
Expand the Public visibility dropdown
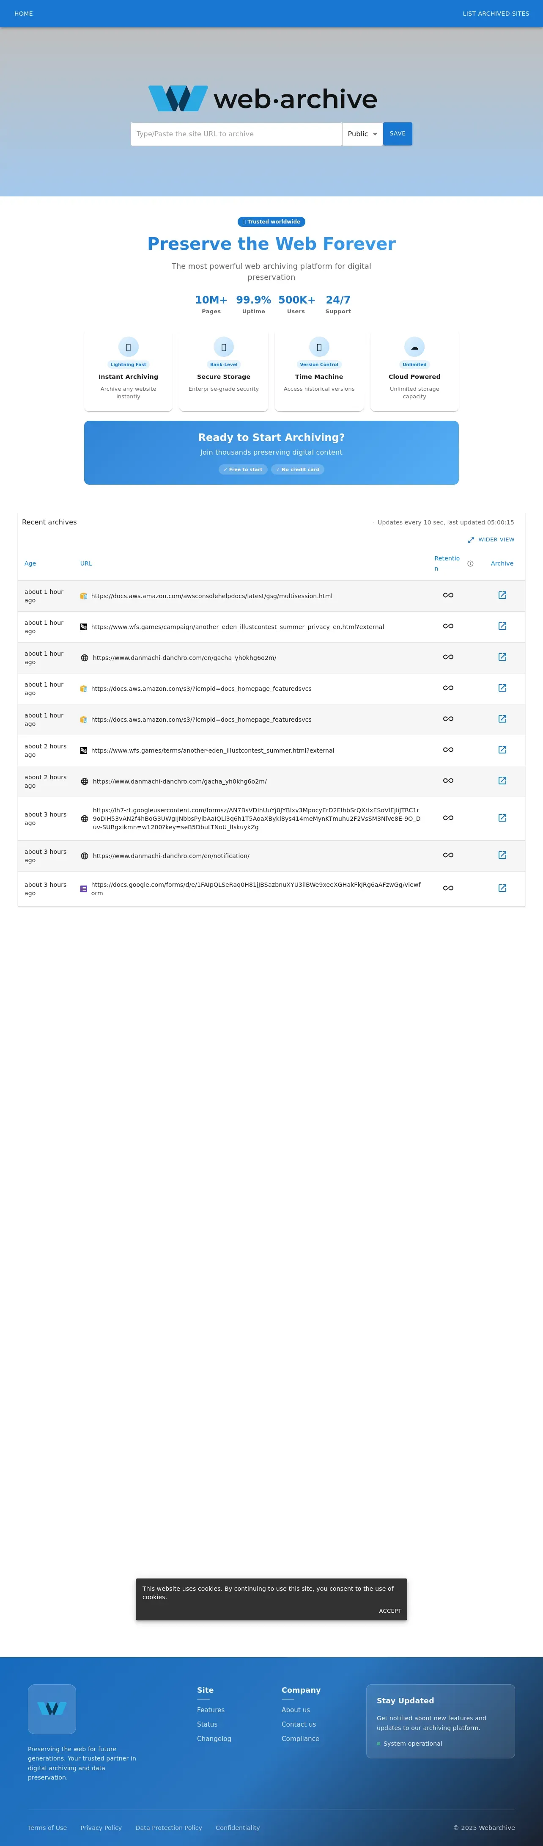(x=362, y=134)
